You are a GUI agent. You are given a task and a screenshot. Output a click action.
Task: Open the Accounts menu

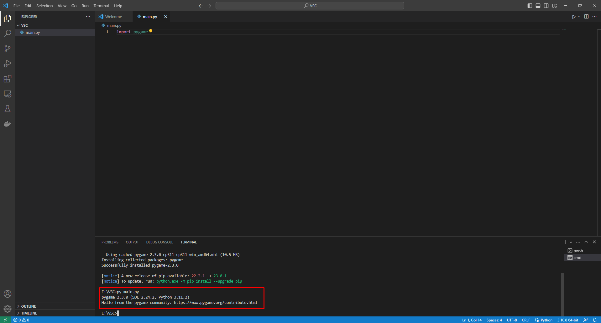pos(8,294)
